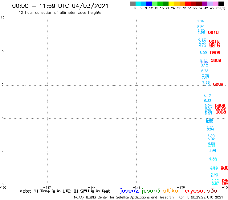This screenshot has height=200, width=228.
Task: Click the -147 longitude axis label
Action: (47, 187)
